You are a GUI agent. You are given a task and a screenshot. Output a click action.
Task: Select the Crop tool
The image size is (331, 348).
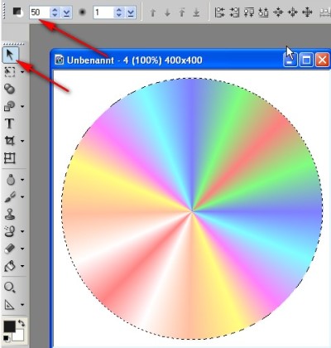[9, 141]
